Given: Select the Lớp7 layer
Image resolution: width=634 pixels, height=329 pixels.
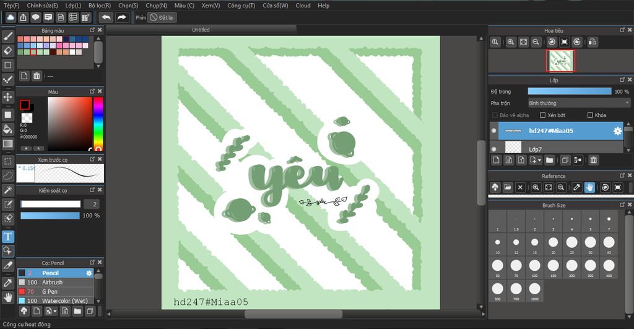Looking at the screenshot, I should [560, 147].
